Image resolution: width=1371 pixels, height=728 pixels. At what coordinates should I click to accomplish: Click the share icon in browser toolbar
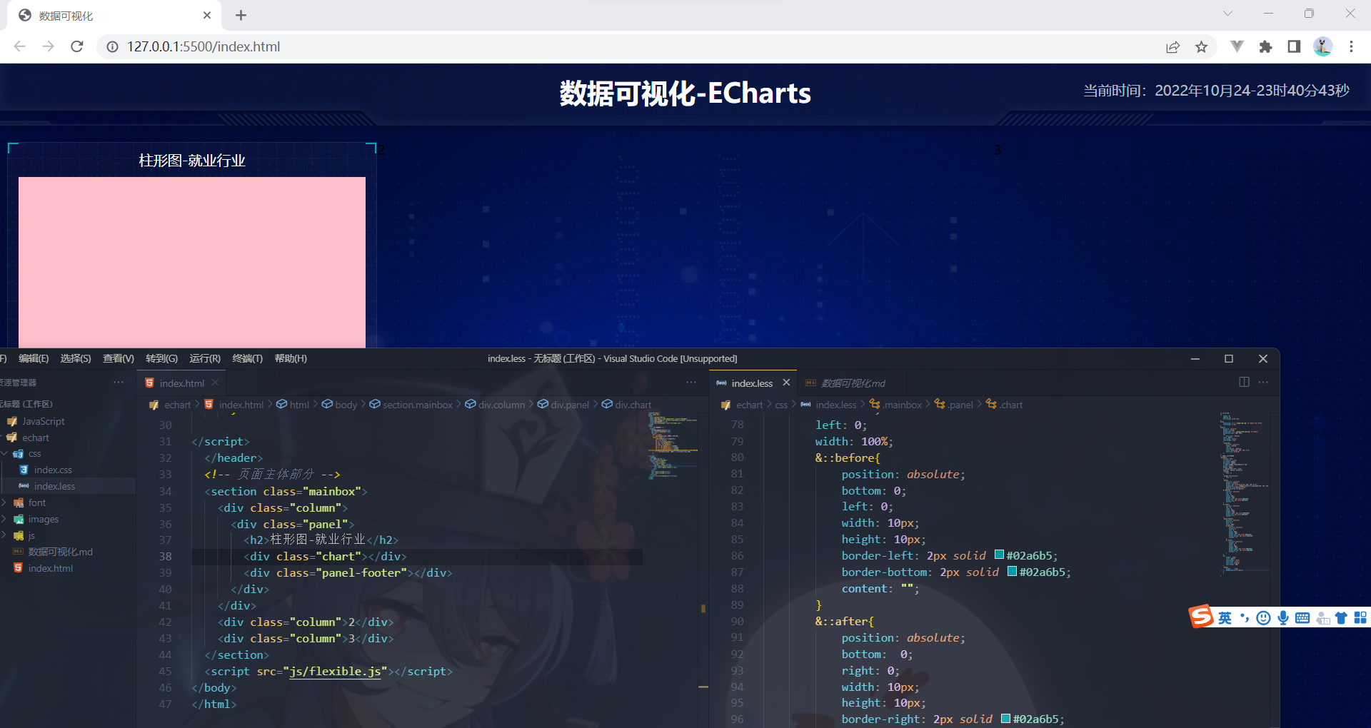coord(1172,46)
